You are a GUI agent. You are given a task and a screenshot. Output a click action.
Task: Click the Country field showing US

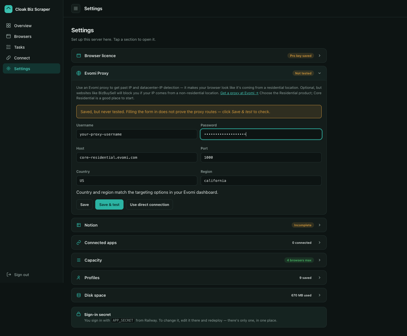[137, 180]
